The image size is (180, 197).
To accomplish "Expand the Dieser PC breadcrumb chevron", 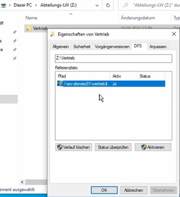I will pyautogui.click(x=36, y=6).
